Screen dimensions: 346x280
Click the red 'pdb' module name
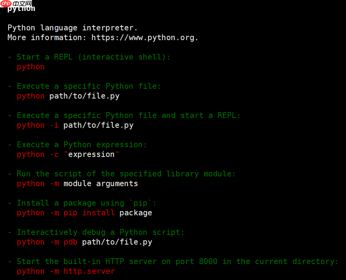click(70, 242)
